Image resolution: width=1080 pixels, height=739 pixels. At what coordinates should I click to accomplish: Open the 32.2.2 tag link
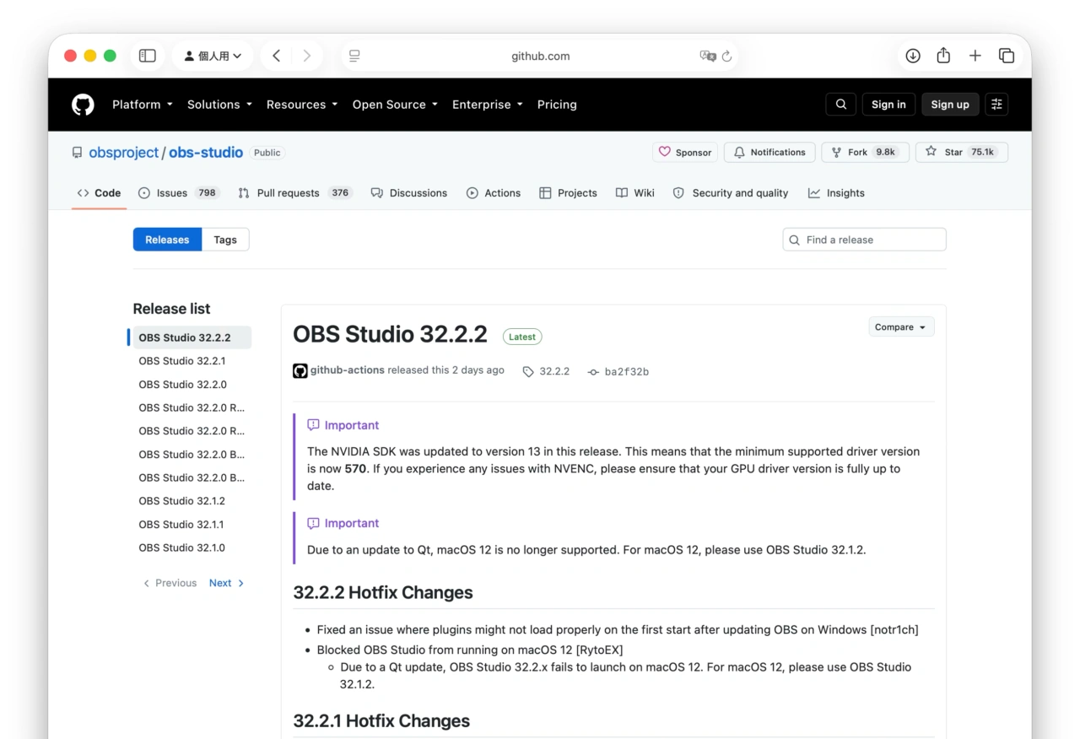coord(547,371)
